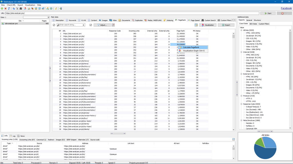Click the green plus add-site icon
This screenshot has height=164, width=293.
[2, 9]
